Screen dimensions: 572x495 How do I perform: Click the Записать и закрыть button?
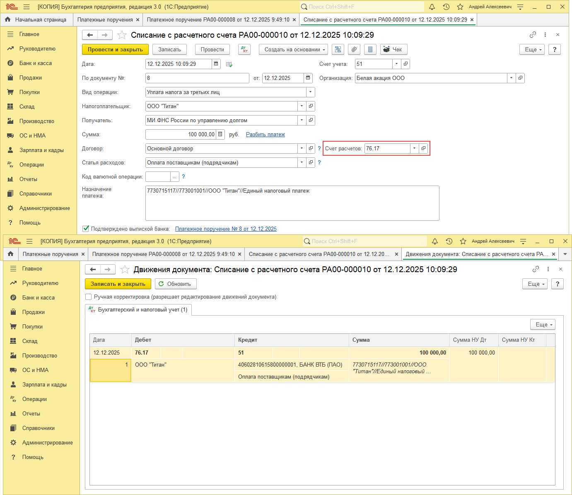click(118, 284)
